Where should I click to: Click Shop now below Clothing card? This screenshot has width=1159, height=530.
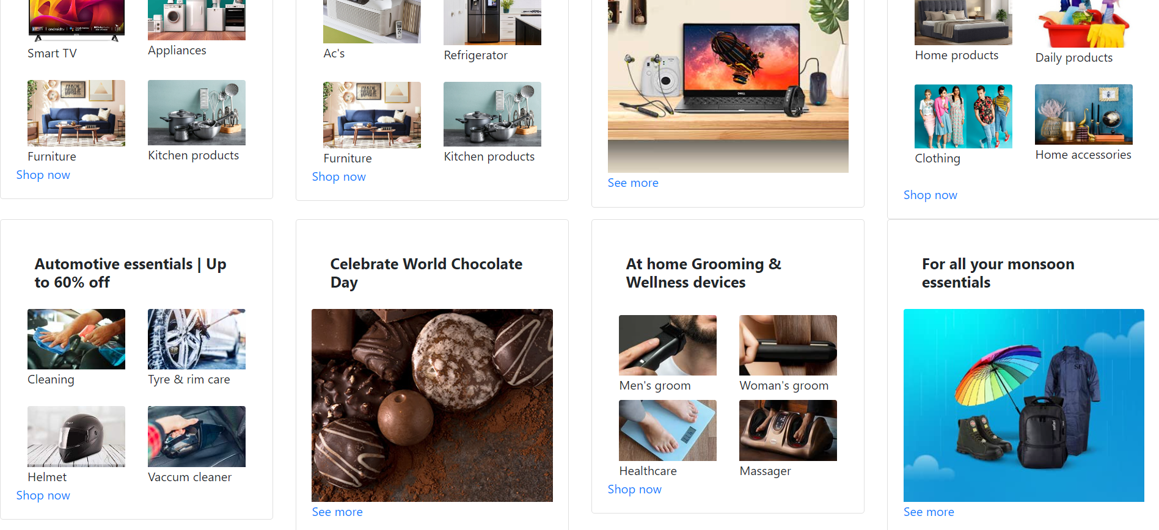click(930, 195)
